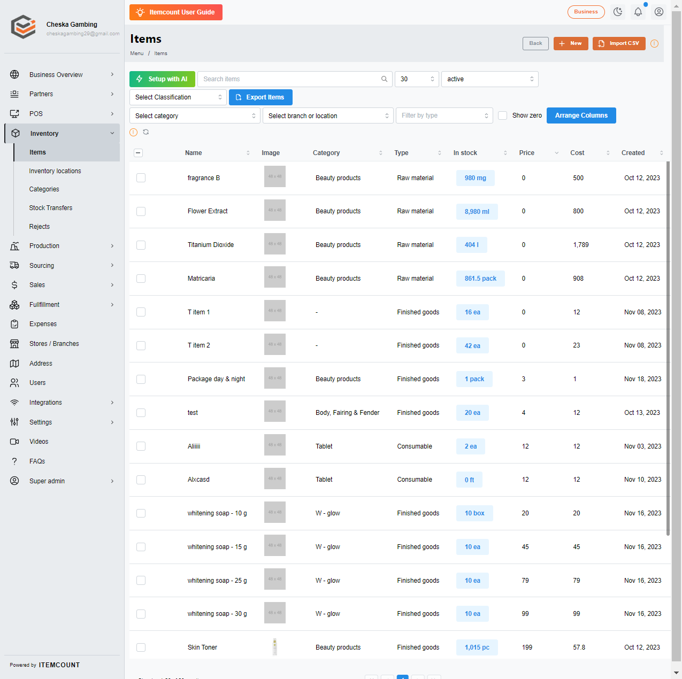Click the Business plan badge
This screenshot has width=682, height=679.
[x=586, y=12]
